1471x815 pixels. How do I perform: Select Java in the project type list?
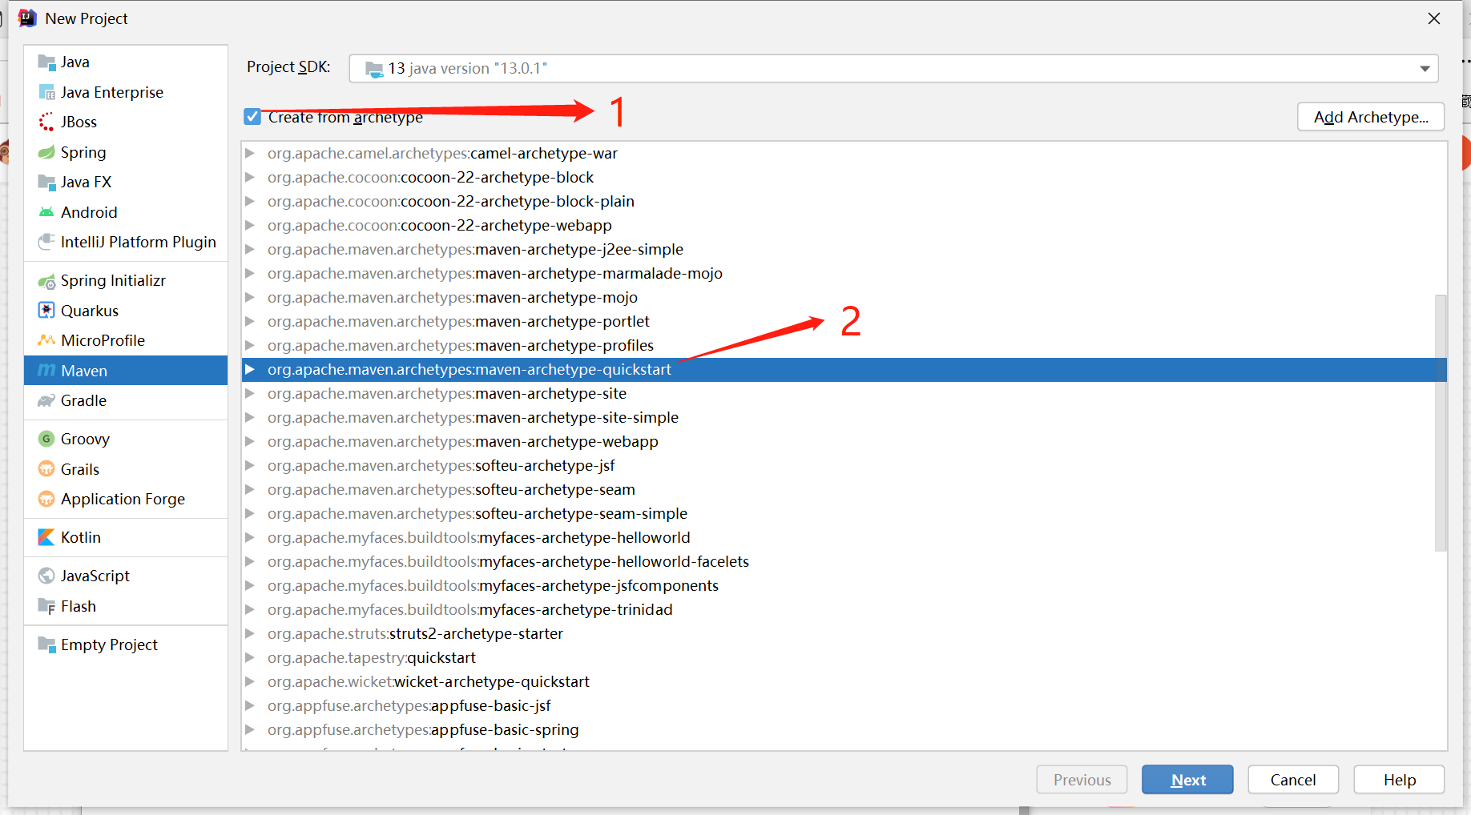126,62
